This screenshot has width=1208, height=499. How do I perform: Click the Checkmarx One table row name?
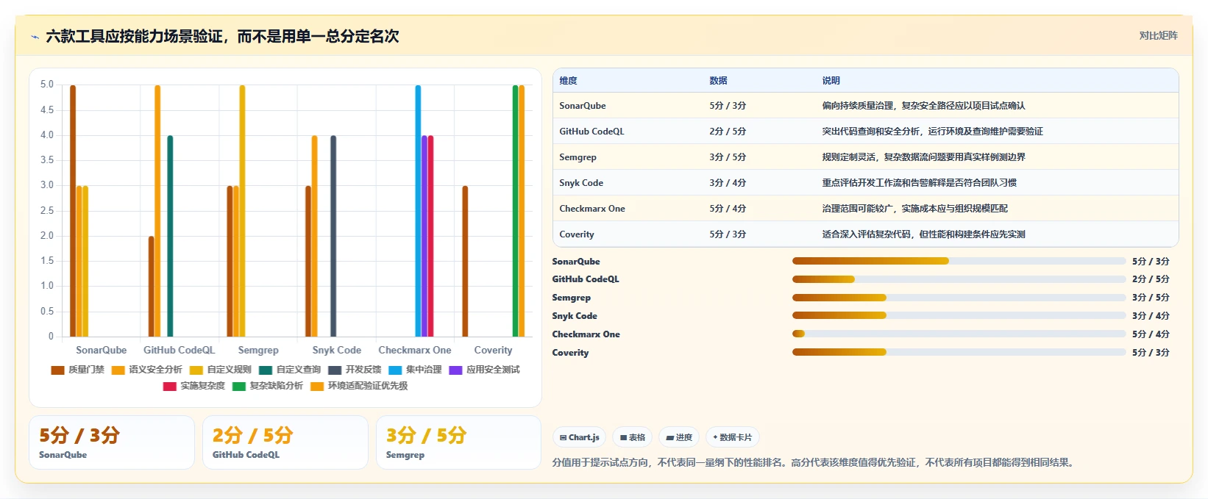tap(591, 209)
